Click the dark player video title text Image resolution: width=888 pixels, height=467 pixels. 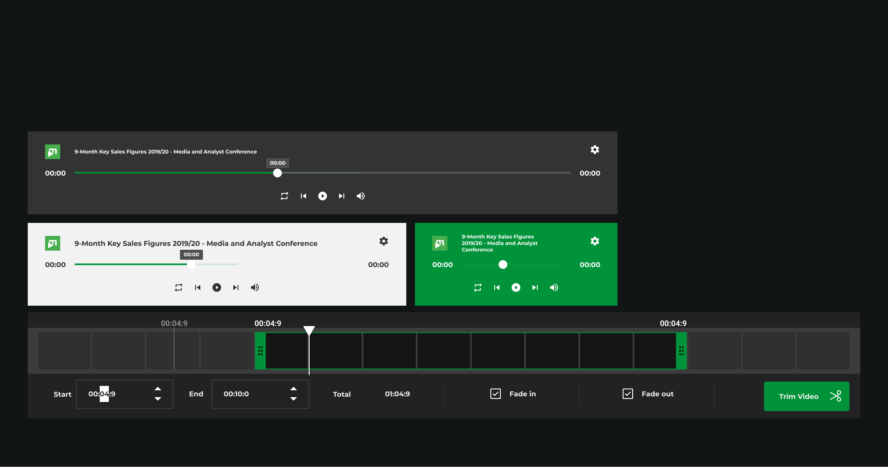(166, 152)
